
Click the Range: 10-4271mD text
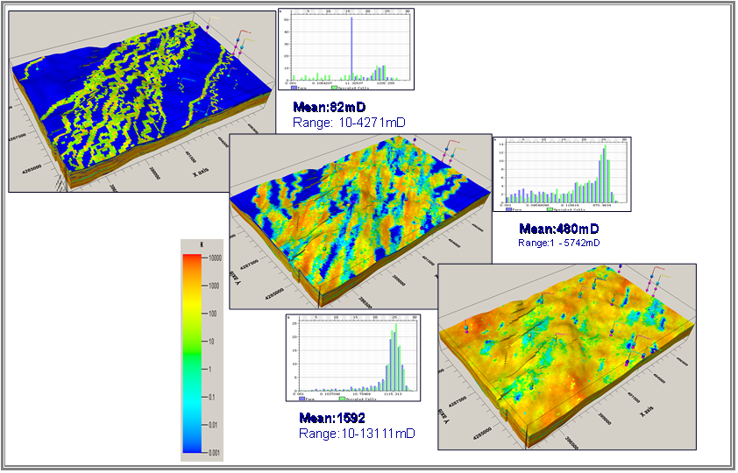(x=349, y=123)
